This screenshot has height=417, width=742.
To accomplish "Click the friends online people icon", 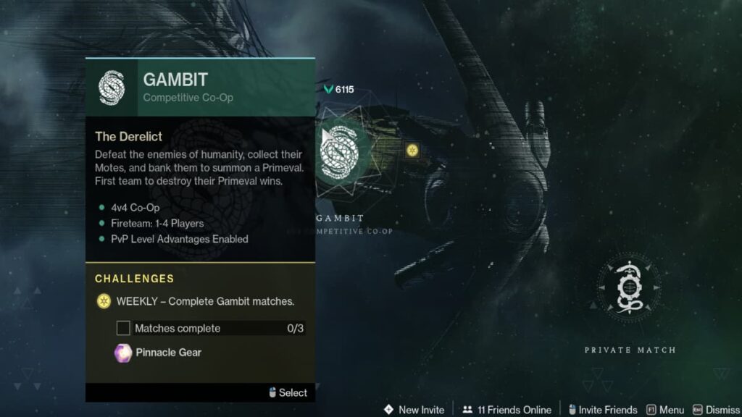I will (467, 410).
